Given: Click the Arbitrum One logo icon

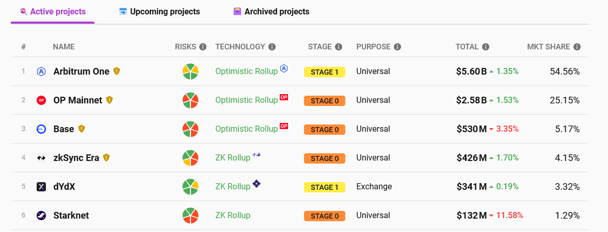Looking at the screenshot, I should [41, 72].
